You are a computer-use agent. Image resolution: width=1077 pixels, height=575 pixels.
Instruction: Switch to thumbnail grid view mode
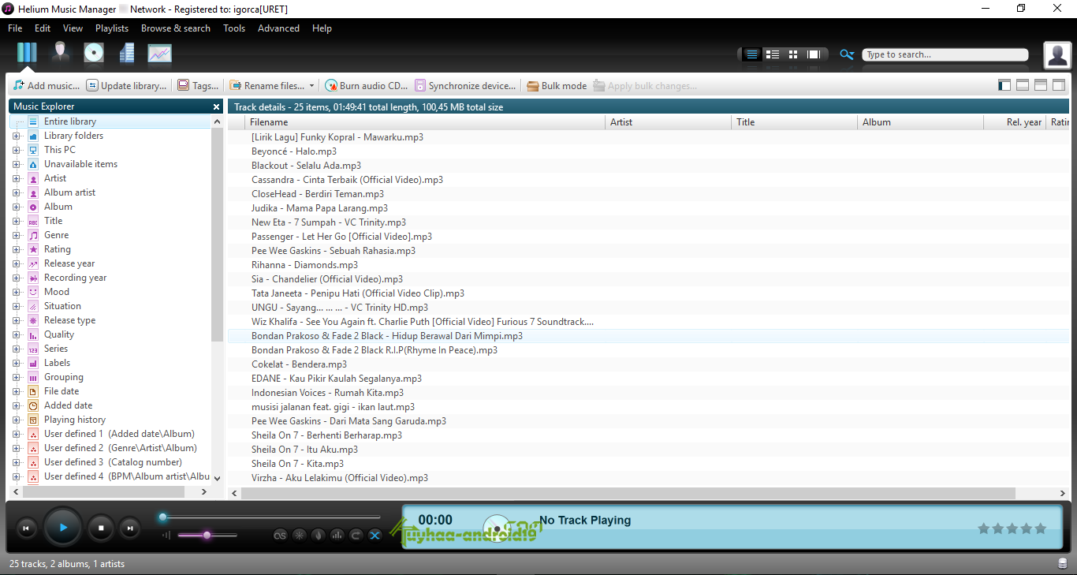793,54
